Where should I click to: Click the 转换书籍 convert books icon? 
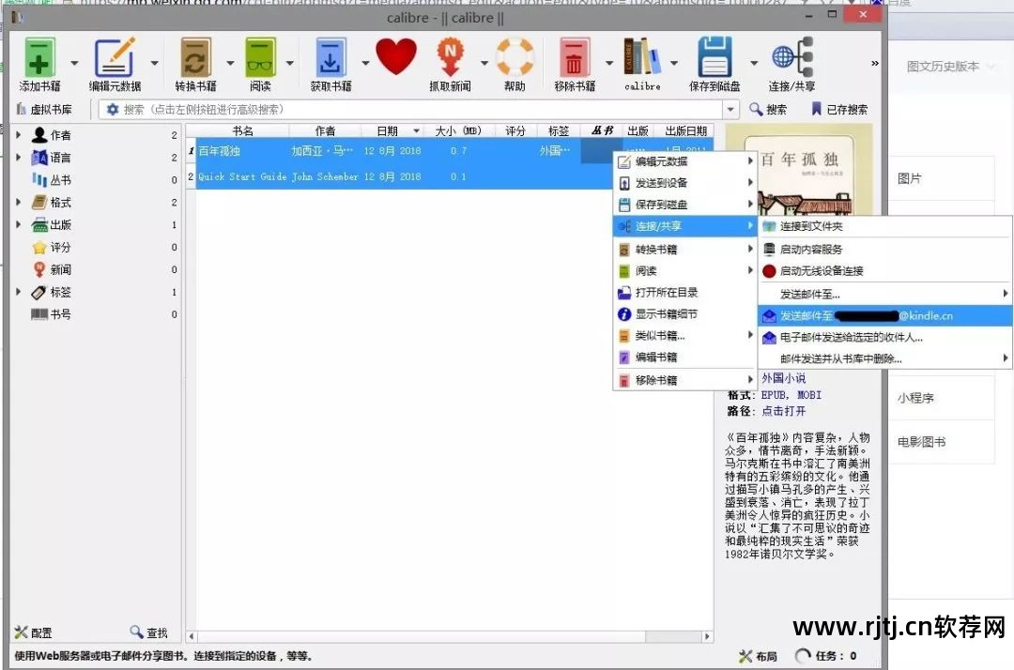[x=194, y=58]
